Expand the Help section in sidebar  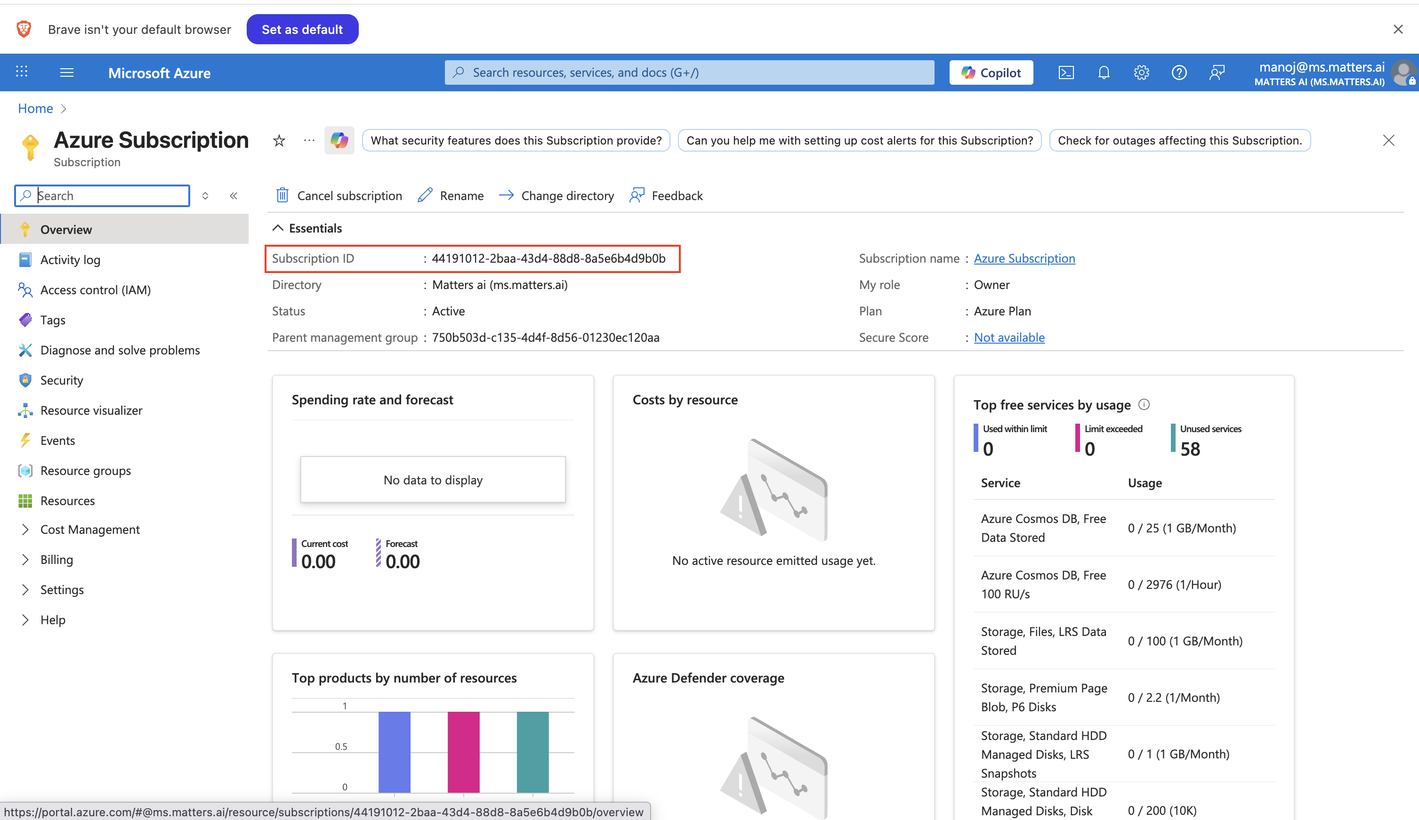pyautogui.click(x=25, y=619)
